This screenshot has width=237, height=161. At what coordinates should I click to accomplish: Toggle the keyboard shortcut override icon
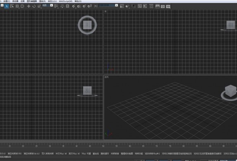[67, 6]
